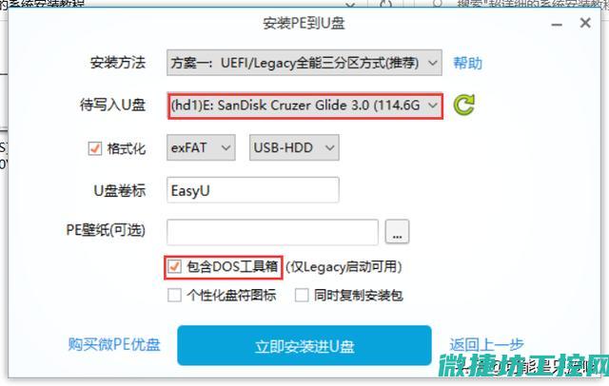Enable the 个性化盘符图标 checkbox
Screen dimensions: 609x386
[x=174, y=296]
